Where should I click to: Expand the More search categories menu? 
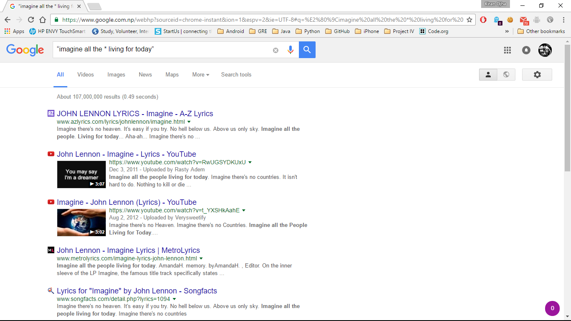point(200,74)
